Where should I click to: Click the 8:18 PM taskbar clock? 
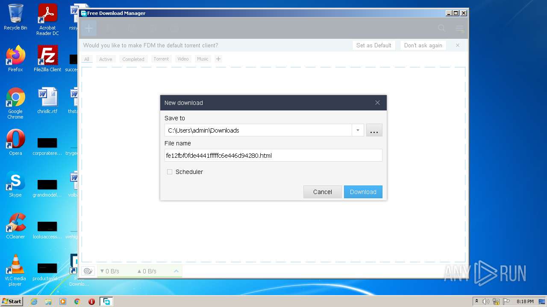pos(525,301)
